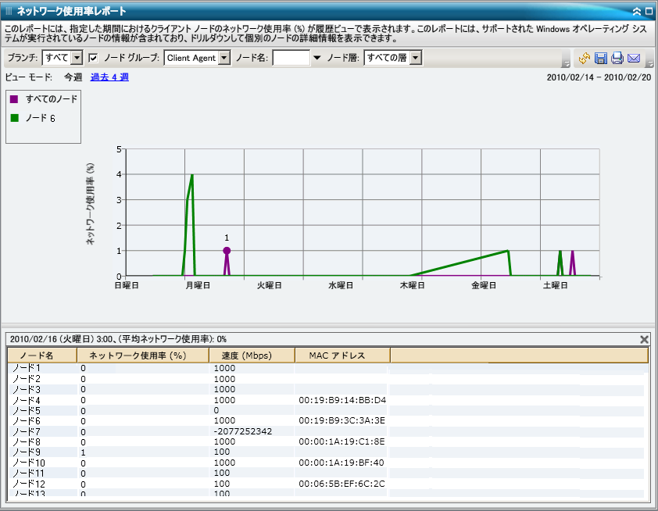
Task: Click the MAC アドレス column header
Action: tap(342, 356)
